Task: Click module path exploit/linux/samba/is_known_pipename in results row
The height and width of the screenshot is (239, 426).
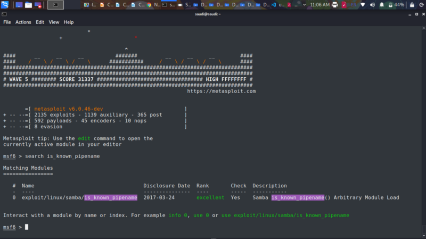Action: (x=79, y=197)
